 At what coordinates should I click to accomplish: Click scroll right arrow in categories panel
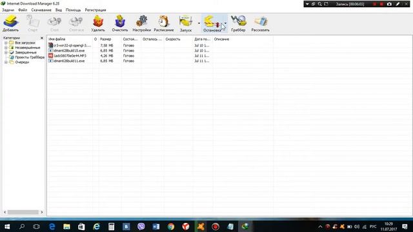click(x=41, y=212)
